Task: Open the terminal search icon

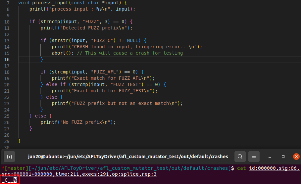Action: (240, 157)
